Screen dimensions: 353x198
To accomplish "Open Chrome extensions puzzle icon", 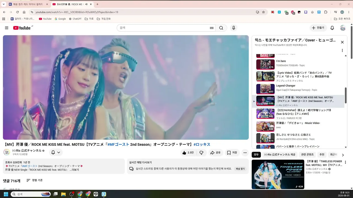I will click(x=326, y=12).
